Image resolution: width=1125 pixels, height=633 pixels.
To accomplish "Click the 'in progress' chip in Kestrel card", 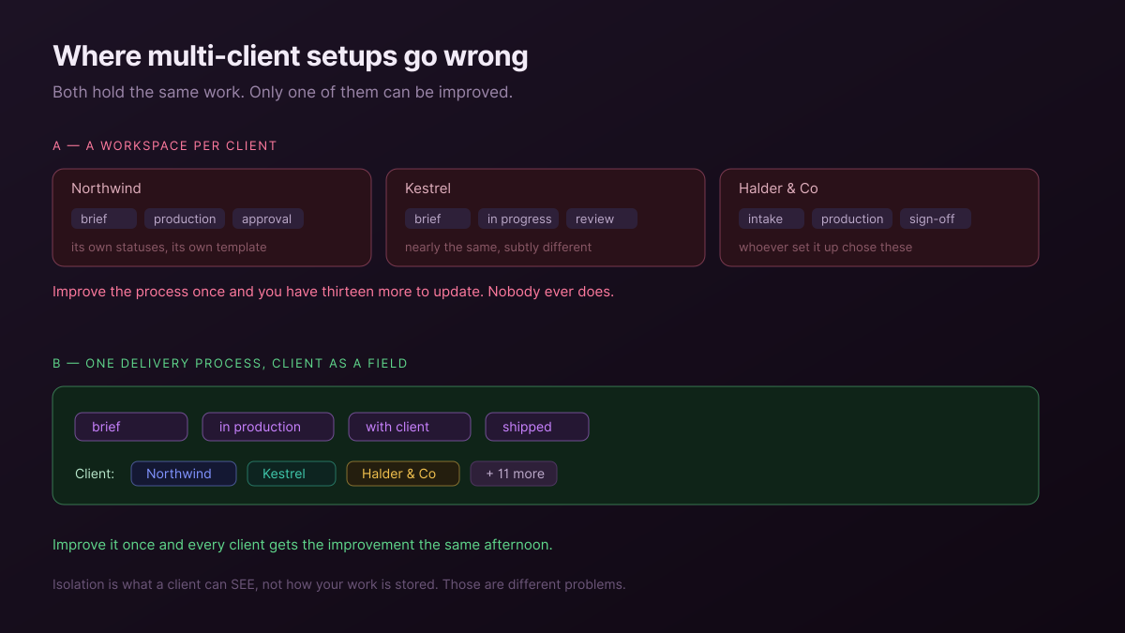I will point(518,219).
